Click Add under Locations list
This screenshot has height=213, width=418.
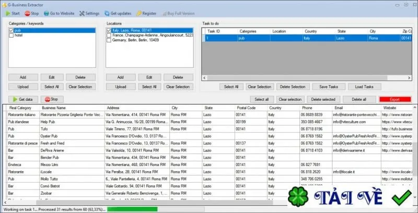[x=121, y=77]
